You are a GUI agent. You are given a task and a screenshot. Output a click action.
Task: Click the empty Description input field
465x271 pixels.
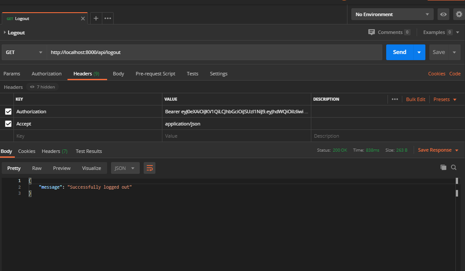coord(388,136)
